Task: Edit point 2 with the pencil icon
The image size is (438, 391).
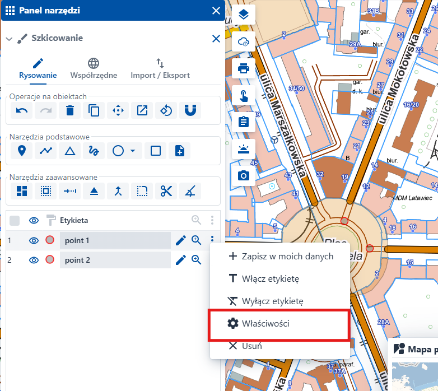Action: [181, 260]
